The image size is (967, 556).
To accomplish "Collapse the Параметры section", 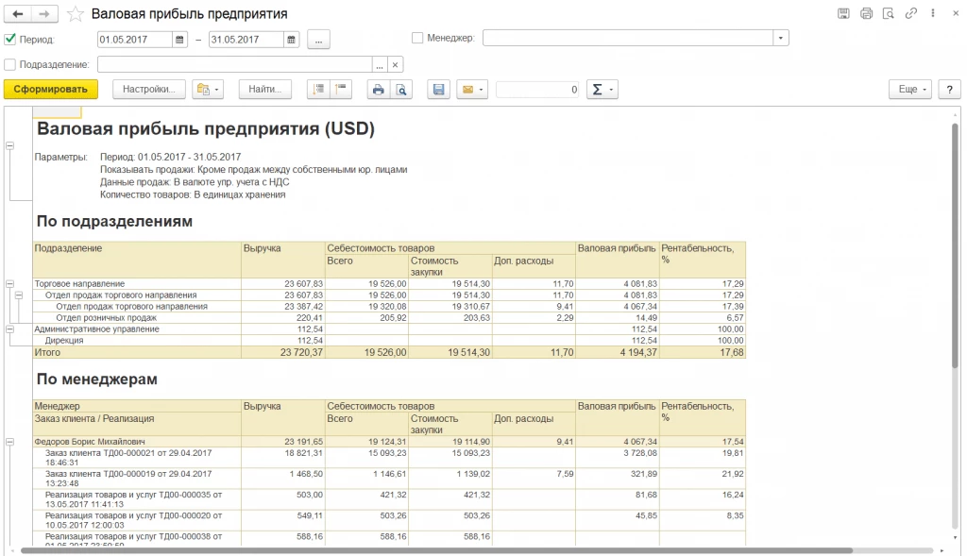I will 9,146.
